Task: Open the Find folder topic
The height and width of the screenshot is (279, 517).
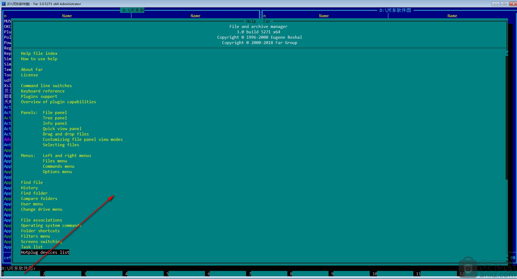Action: tap(34, 193)
